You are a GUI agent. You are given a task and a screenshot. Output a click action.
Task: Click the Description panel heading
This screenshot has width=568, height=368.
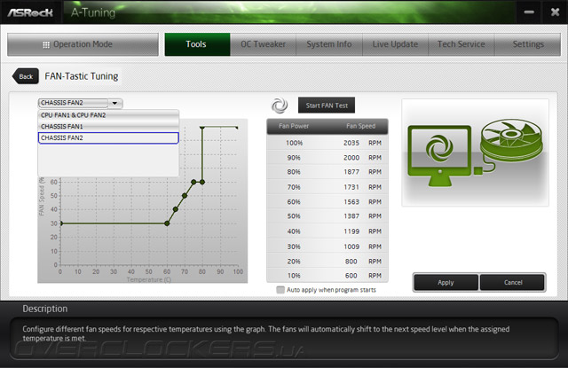pyautogui.click(x=45, y=309)
